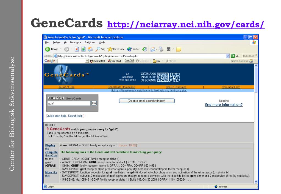Click the Print icon in toolbar
This screenshot has height=194, width=281.
[161, 49]
